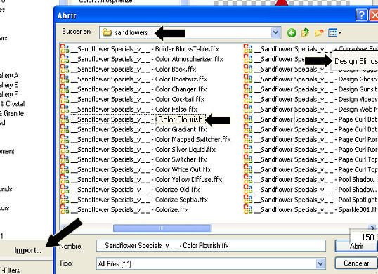378x274 pixels.
Task: Click the green Back navigation arrow icon
Action: click(x=292, y=32)
